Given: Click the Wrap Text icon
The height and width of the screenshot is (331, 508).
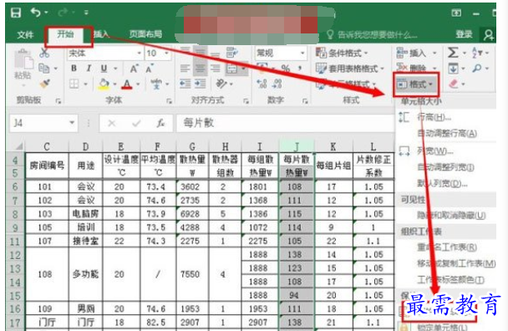Looking at the screenshot, I should pos(231,53).
